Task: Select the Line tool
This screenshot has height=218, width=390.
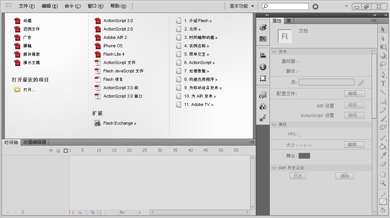Action: 383,92
